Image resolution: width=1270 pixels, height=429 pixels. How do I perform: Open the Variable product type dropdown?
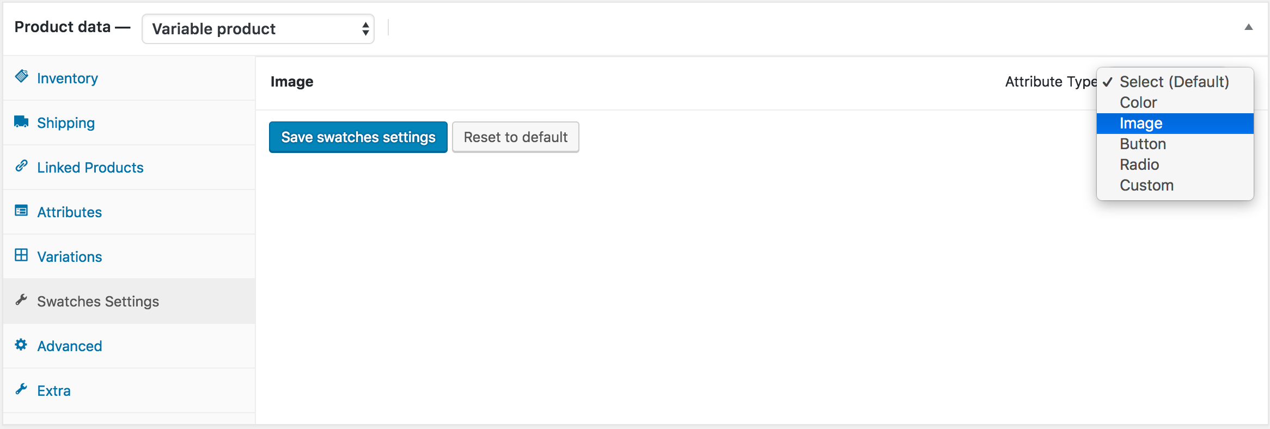tap(258, 29)
